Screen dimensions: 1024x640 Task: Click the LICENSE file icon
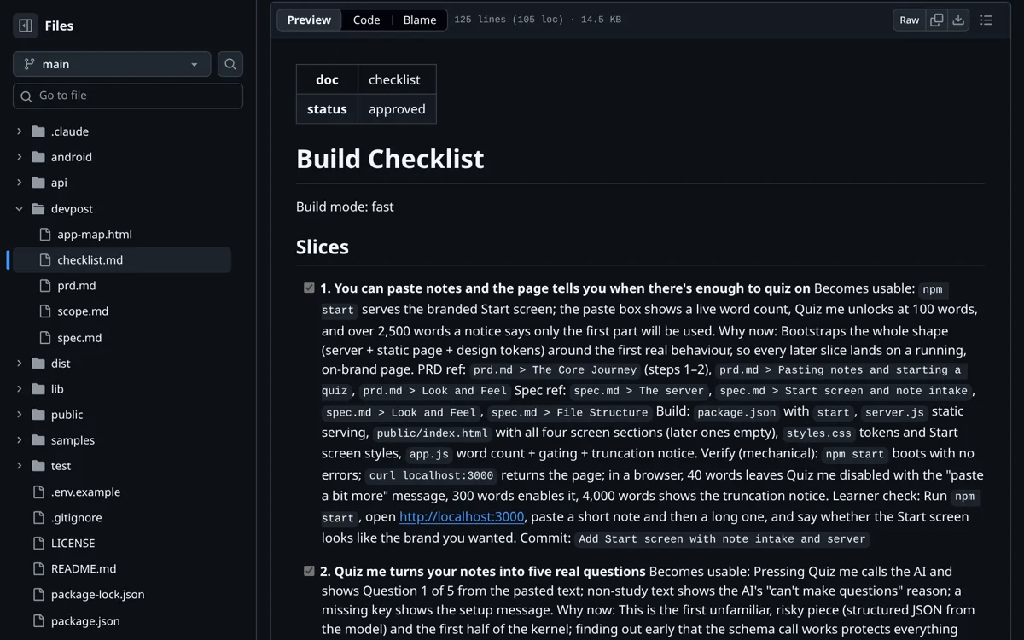(x=38, y=543)
